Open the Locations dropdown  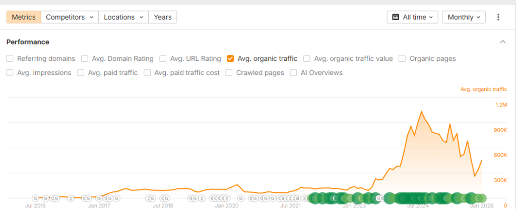tap(123, 17)
